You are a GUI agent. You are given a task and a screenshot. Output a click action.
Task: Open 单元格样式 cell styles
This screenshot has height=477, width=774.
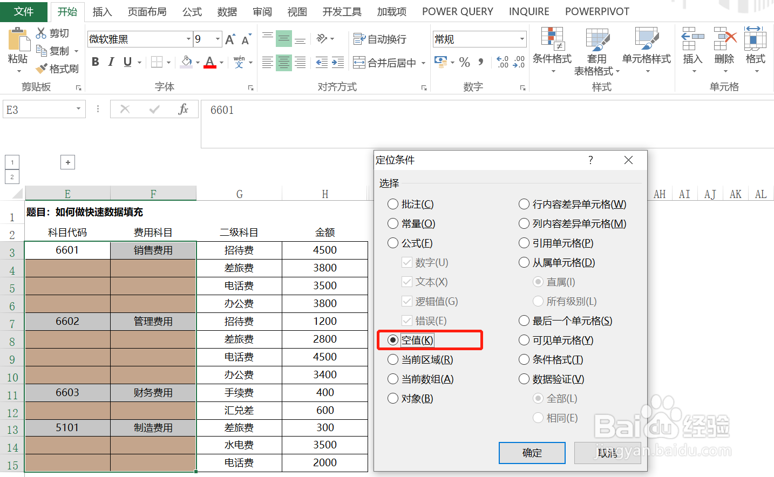coord(647,51)
